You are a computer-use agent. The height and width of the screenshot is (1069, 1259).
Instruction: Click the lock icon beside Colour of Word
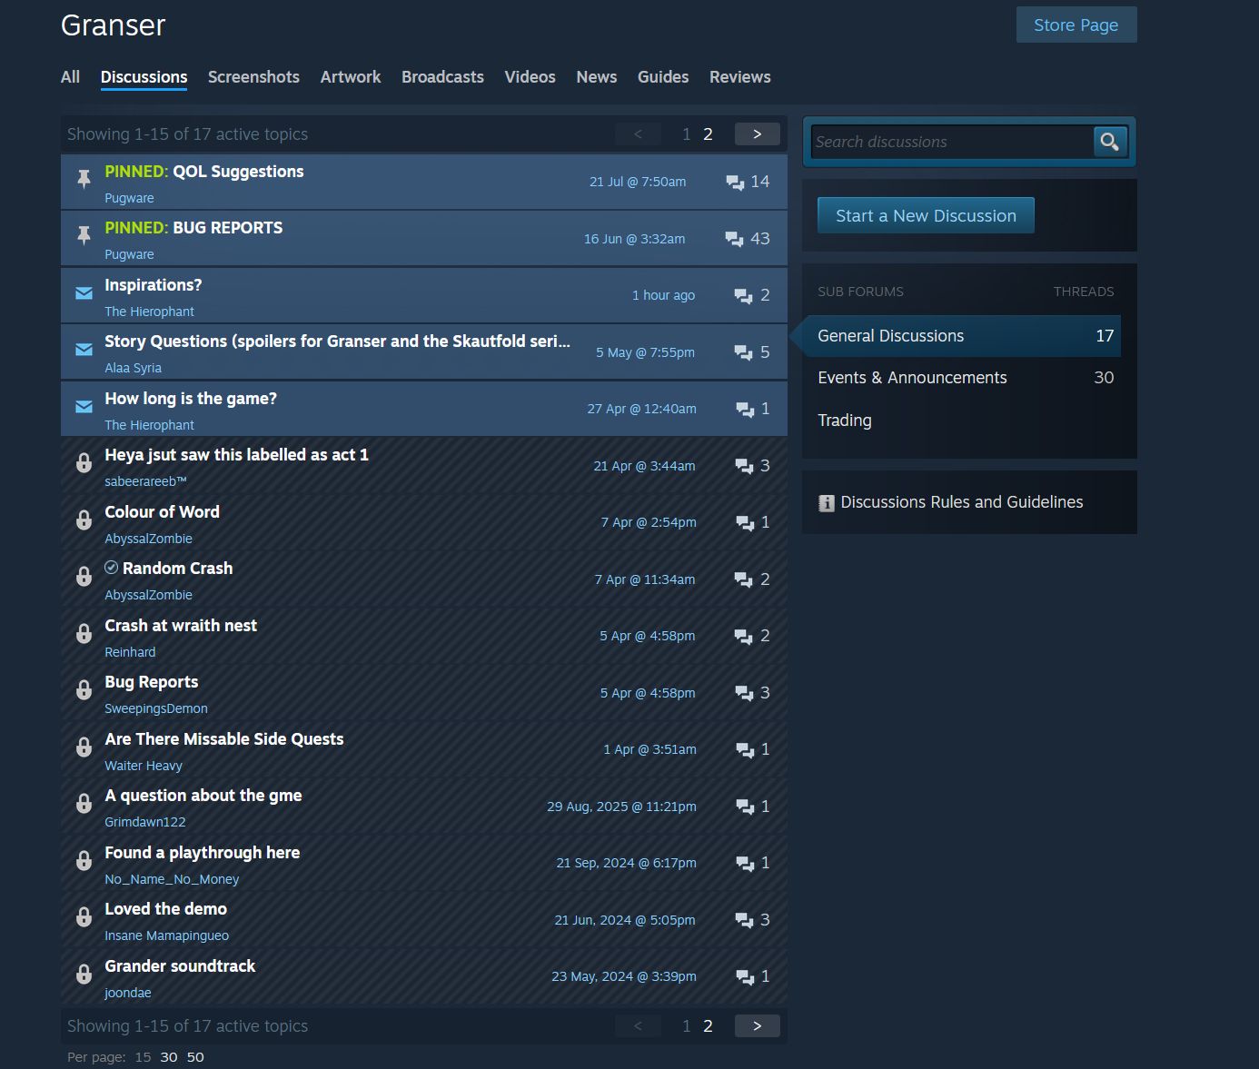tap(84, 520)
